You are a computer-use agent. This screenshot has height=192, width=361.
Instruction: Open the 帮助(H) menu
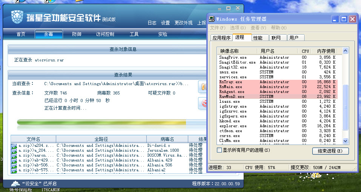click(279, 28)
